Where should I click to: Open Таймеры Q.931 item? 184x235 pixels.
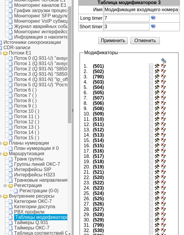(x=31, y=223)
